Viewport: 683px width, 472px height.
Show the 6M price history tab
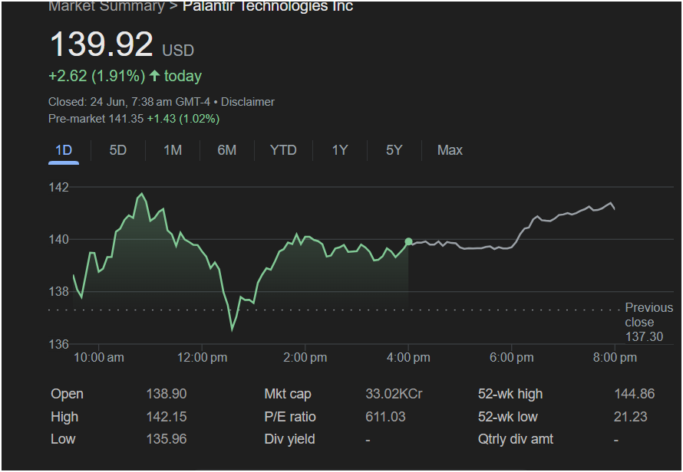[x=226, y=150]
